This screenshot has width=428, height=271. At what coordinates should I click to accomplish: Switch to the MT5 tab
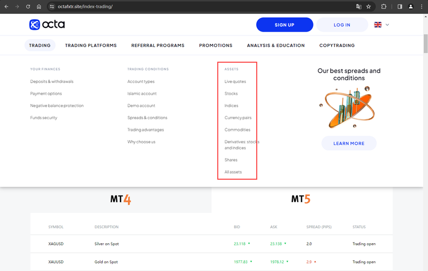click(x=301, y=199)
